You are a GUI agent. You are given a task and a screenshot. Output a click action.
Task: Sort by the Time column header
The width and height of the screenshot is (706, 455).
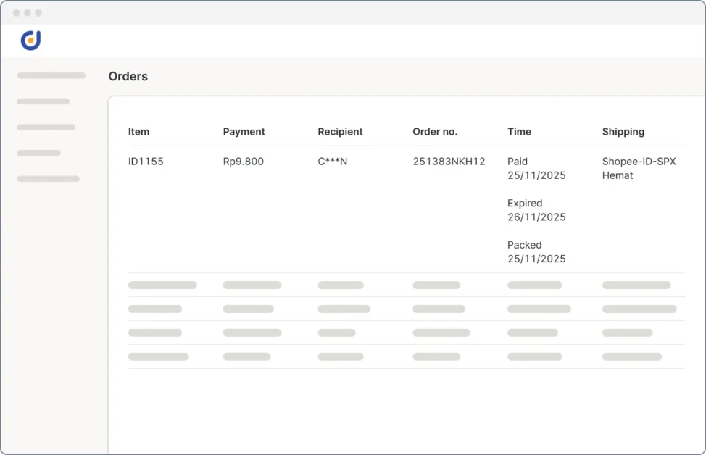pyautogui.click(x=519, y=132)
